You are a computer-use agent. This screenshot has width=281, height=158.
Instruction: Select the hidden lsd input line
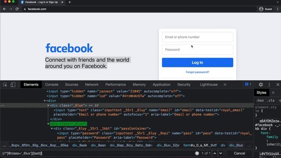(x=115, y=96)
